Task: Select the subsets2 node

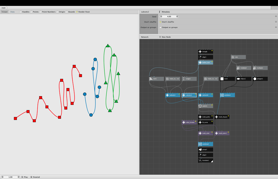Action: [189, 95]
